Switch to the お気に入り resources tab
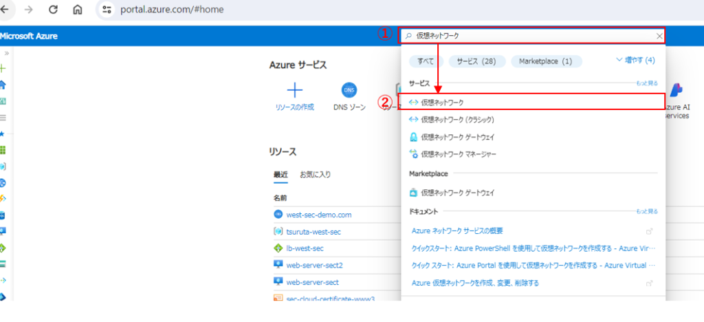The image size is (704, 322). coord(315,175)
